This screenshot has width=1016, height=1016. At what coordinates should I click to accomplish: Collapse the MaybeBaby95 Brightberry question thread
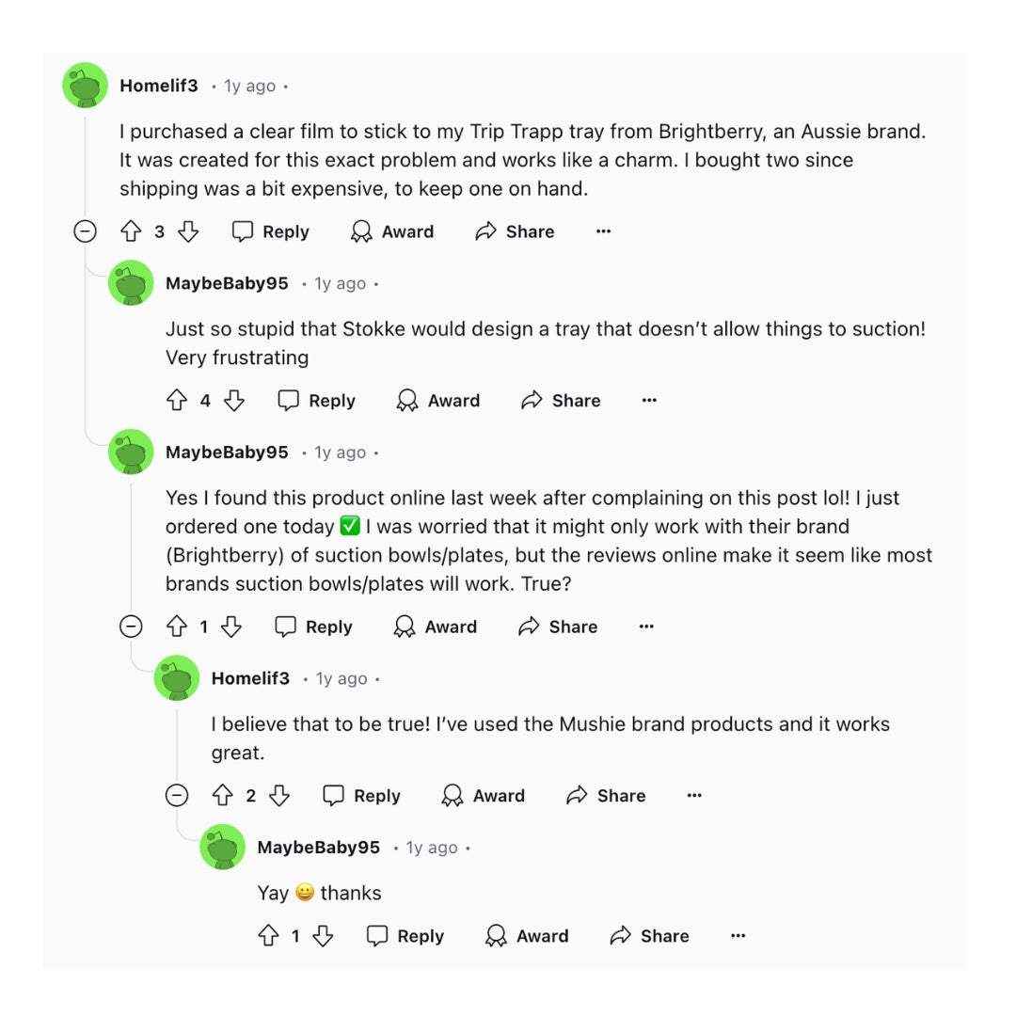[131, 627]
